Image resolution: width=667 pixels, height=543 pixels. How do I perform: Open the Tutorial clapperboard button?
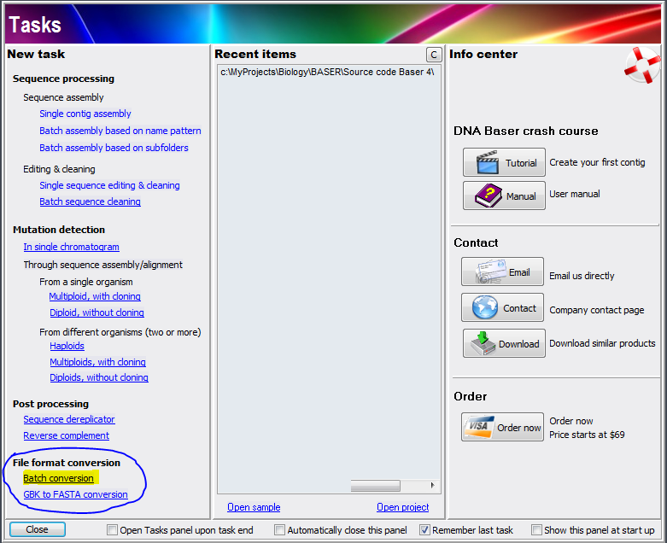tap(504, 162)
